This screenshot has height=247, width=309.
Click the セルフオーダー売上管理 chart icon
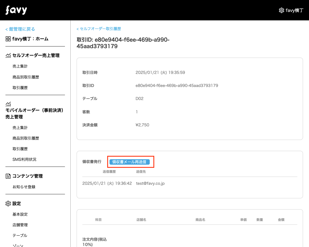pyautogui.click(x=8, y=55)
